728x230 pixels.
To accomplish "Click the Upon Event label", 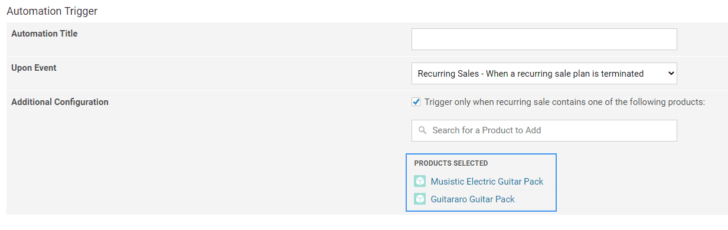I will point(34,68).
